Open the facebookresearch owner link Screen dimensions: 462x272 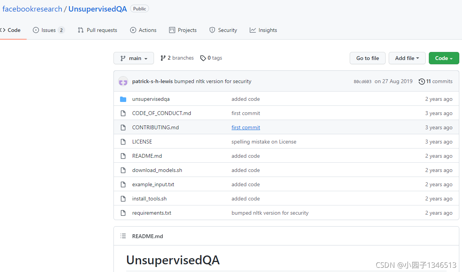point(32,9)
